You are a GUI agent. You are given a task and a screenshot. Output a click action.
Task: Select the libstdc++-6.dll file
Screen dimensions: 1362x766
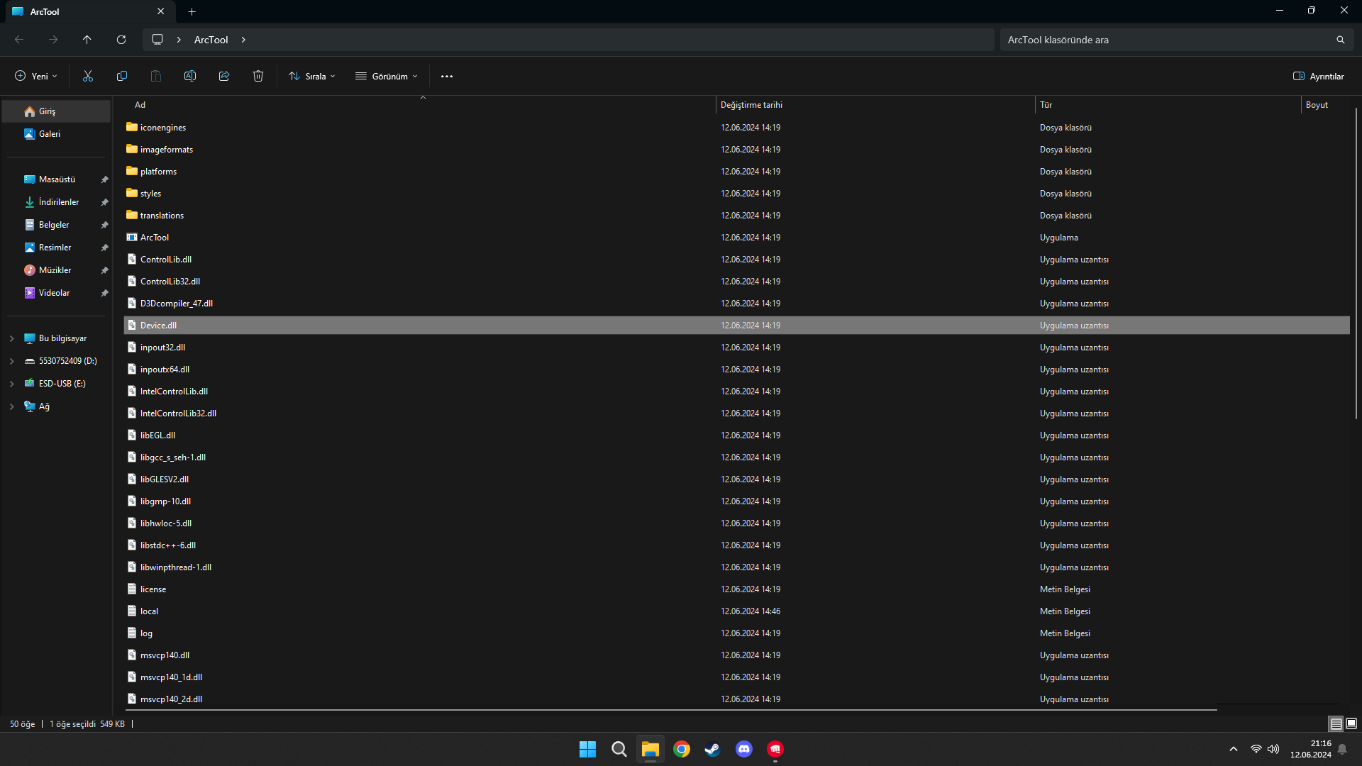point(737,545)
